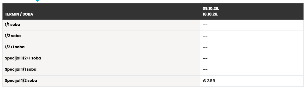Choose the Specijal 1/2+1 soba row

[153, 58]
